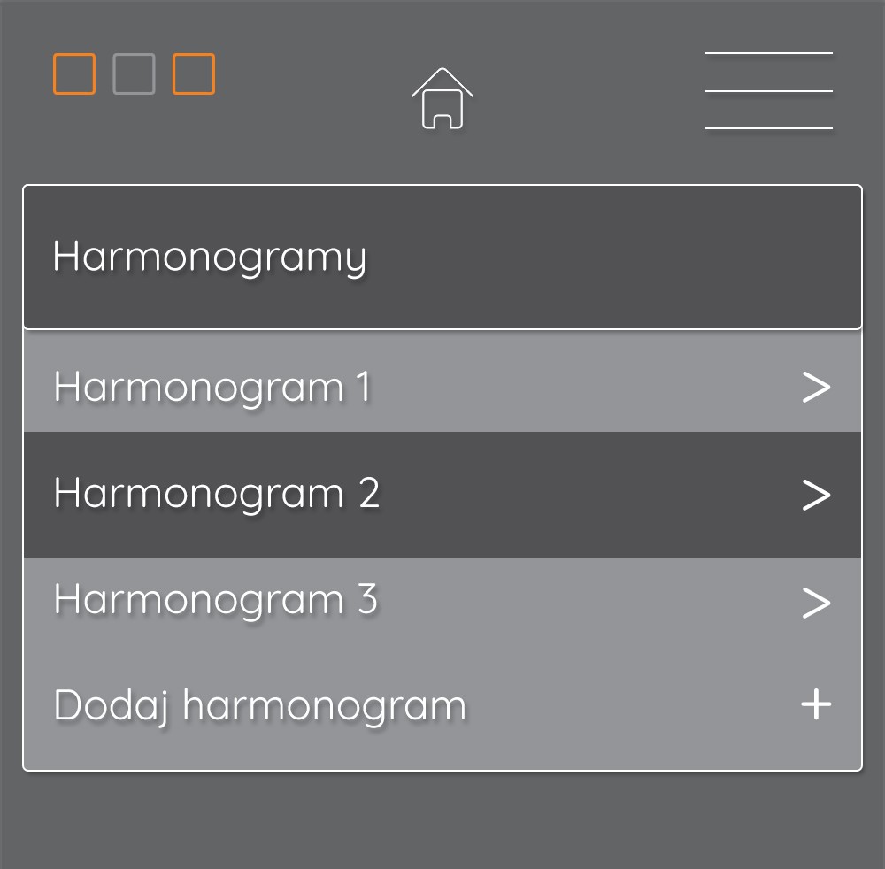The height and width of the screenshot is (869, 885).
Task: Click the plus icon to add schedule
Action: tap(816, 704)
